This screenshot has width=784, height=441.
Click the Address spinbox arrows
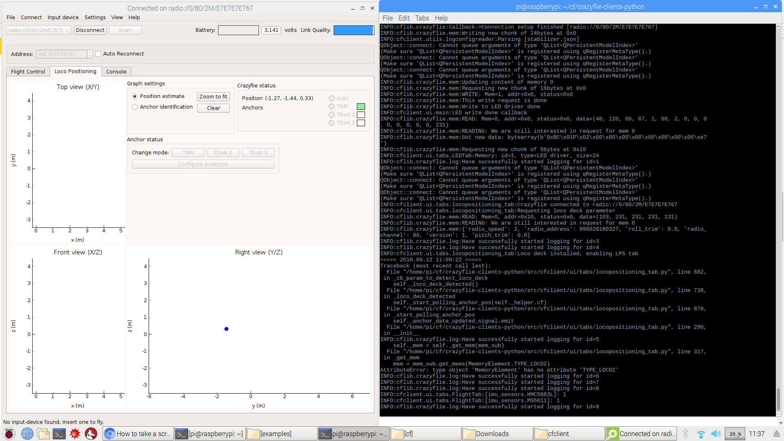pos(90,54)
